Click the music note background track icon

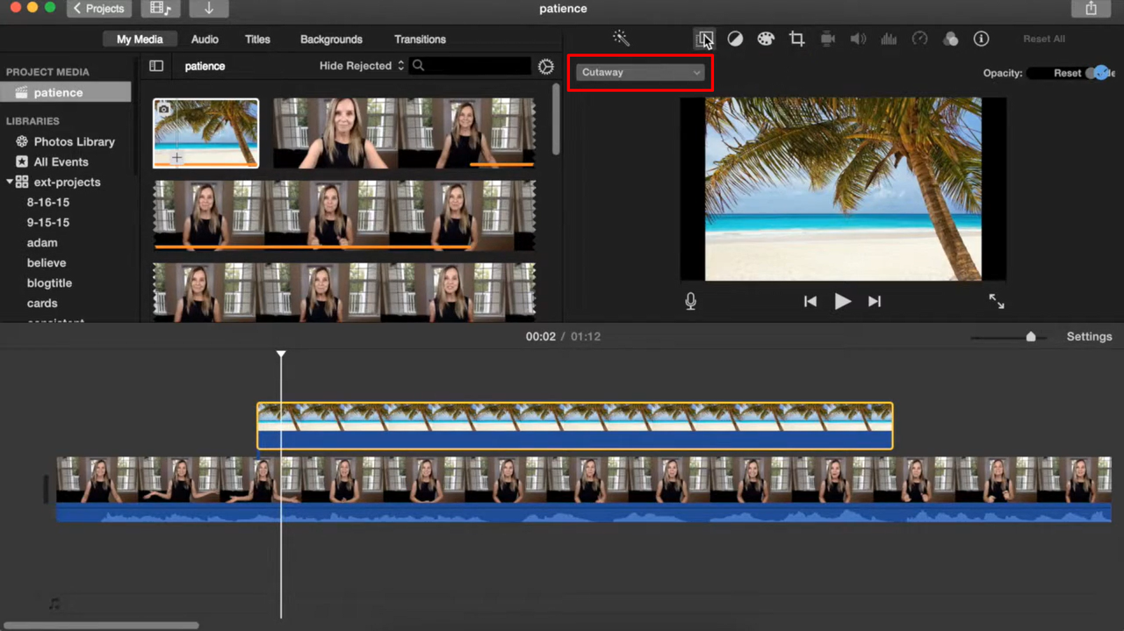point(54,604)
